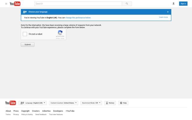Image resolution: width=192 pixels, height=120 pixels.
Task: Click the YouTube logo in header
Action: pyautogui.click(x=15, y=4)
